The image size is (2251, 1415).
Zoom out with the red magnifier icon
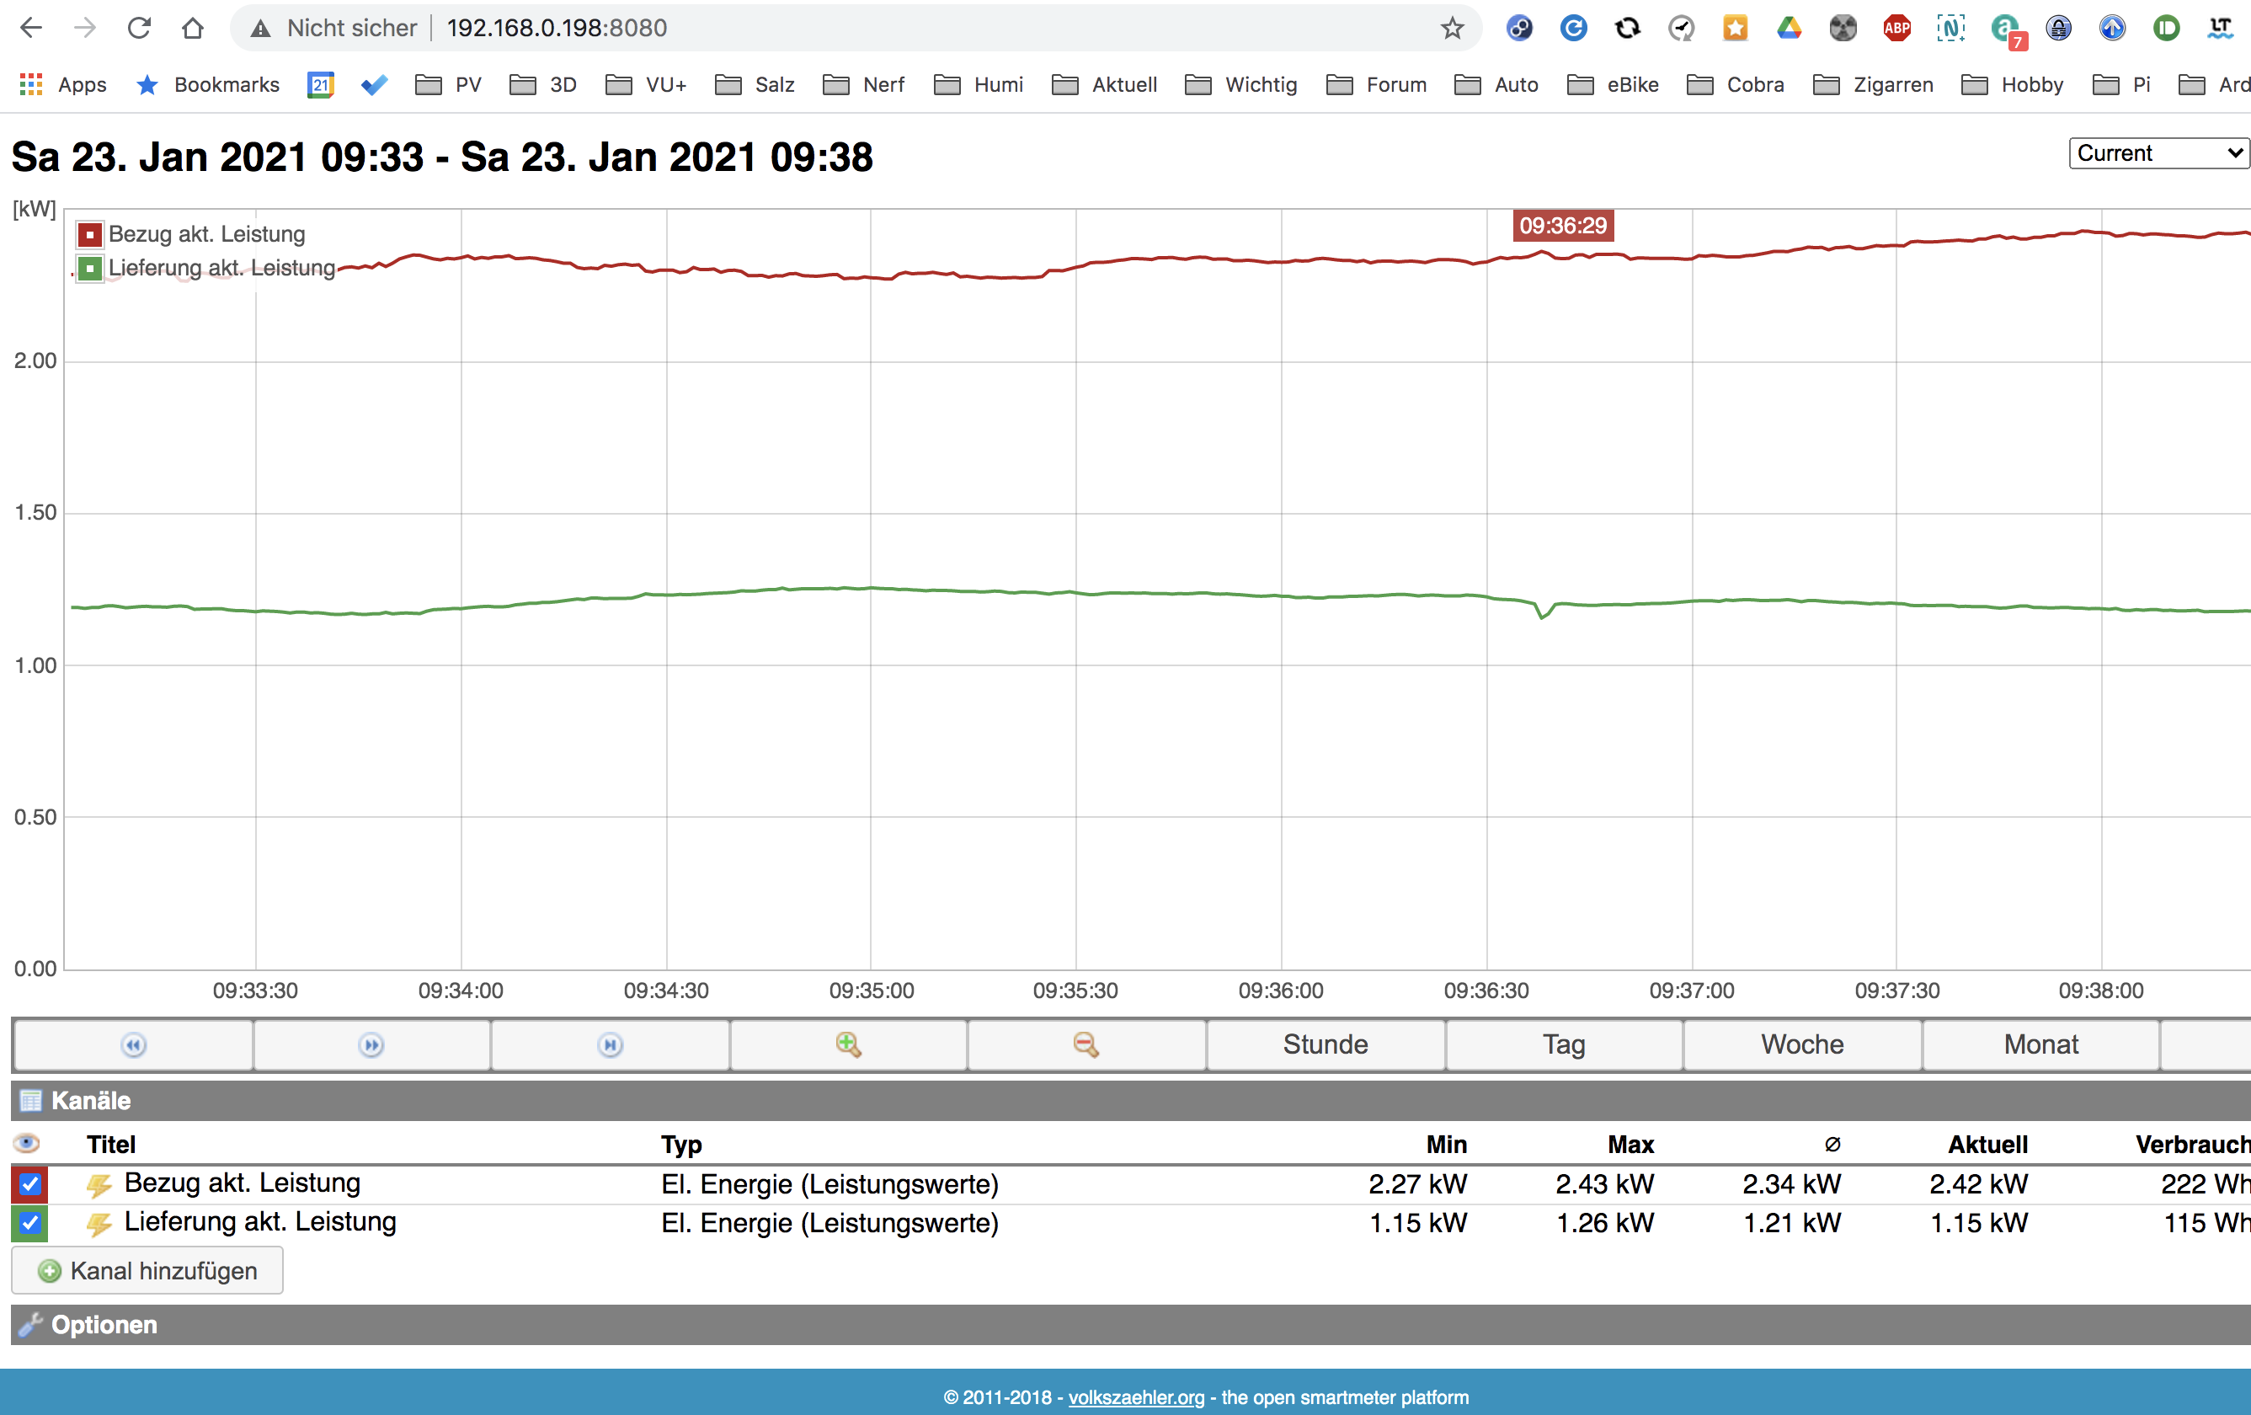1085,1044
